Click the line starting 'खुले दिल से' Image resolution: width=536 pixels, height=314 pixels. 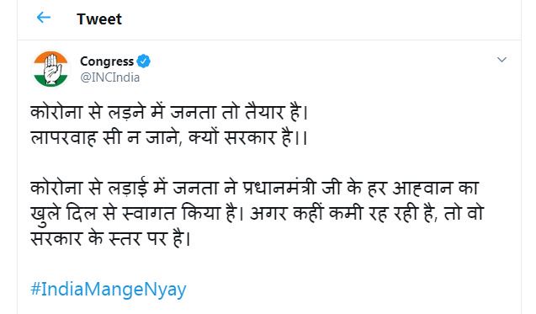257,213
